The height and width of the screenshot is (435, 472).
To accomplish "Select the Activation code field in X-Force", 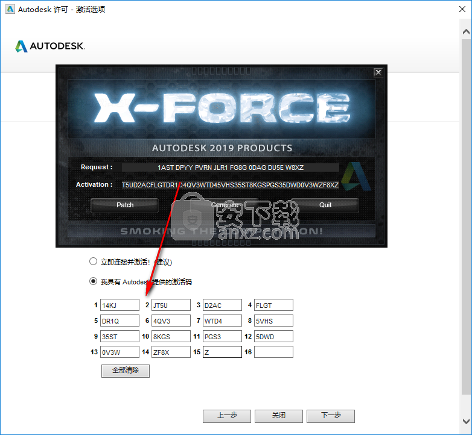I will pos(231,185).
